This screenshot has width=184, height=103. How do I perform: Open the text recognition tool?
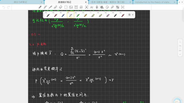pyautogui.click(x=87, y=7)
